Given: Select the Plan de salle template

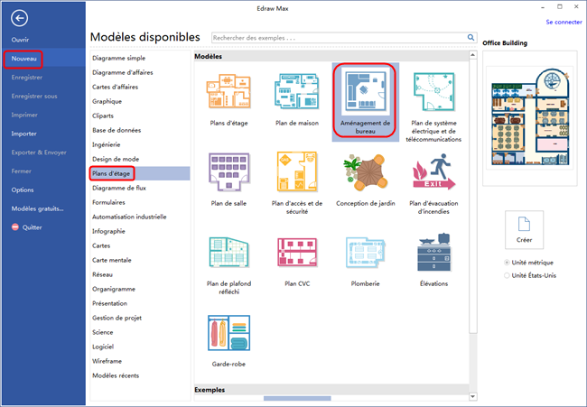Looking at the screenshot, I should click(x=228, y=171).
